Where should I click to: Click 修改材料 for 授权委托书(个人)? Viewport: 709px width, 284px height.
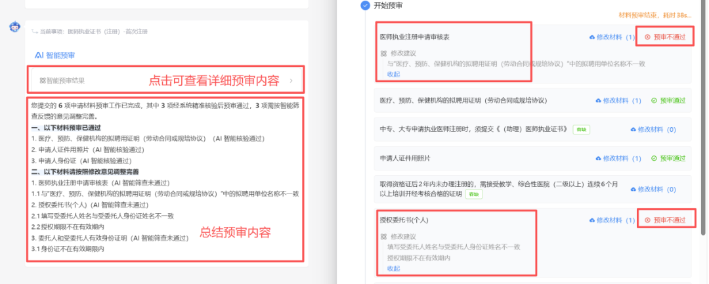point(615,220)
